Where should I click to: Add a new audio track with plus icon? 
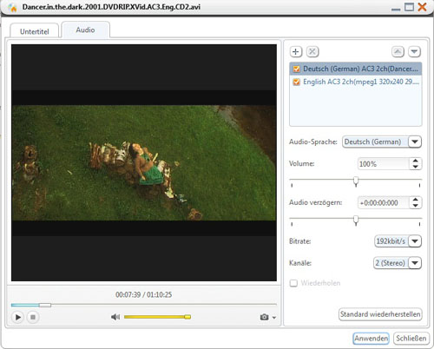click(x=295, y=52)
